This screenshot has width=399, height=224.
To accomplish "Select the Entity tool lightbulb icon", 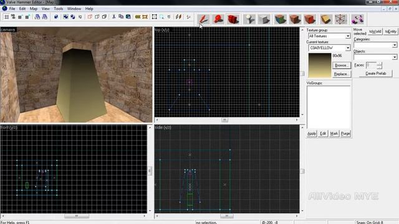I will (x=249, y=19).
